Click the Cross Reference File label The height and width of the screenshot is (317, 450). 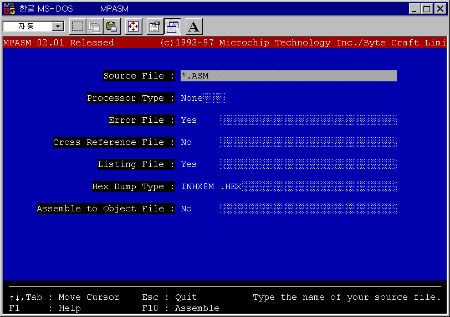point(114,142)
